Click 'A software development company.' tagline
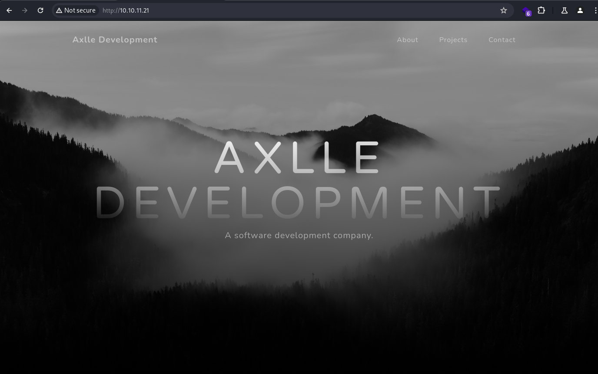The image size is (598, 374). (299, 235)
